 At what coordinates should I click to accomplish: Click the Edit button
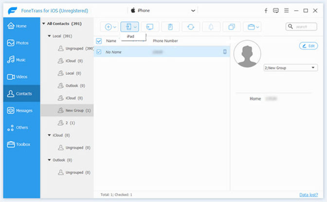309,46
